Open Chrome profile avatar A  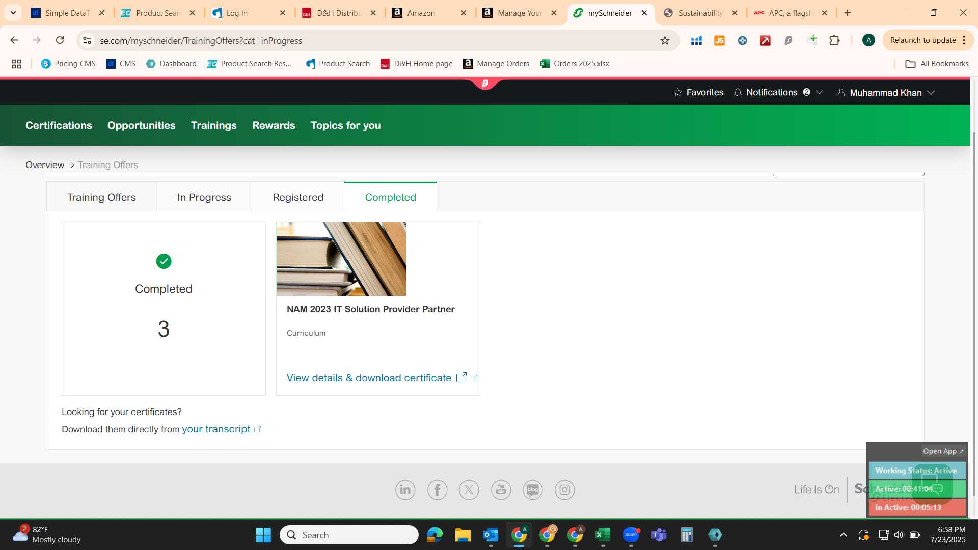click(868, 40)
